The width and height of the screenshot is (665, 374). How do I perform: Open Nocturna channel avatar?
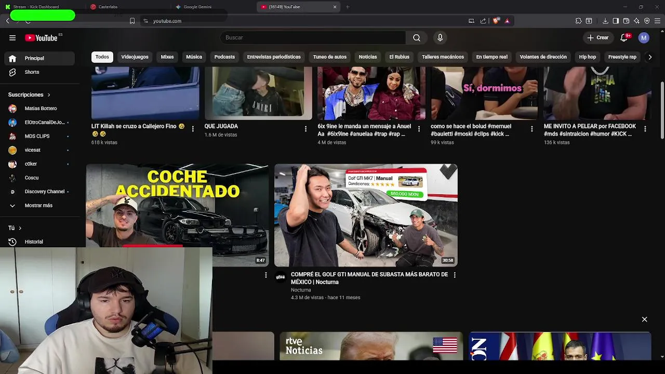pyautogui.click(x=281, y=277)
